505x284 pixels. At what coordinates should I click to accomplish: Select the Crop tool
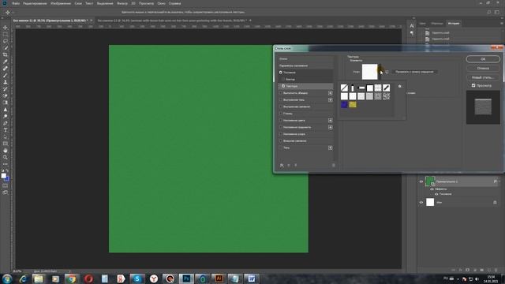point(6,54)
